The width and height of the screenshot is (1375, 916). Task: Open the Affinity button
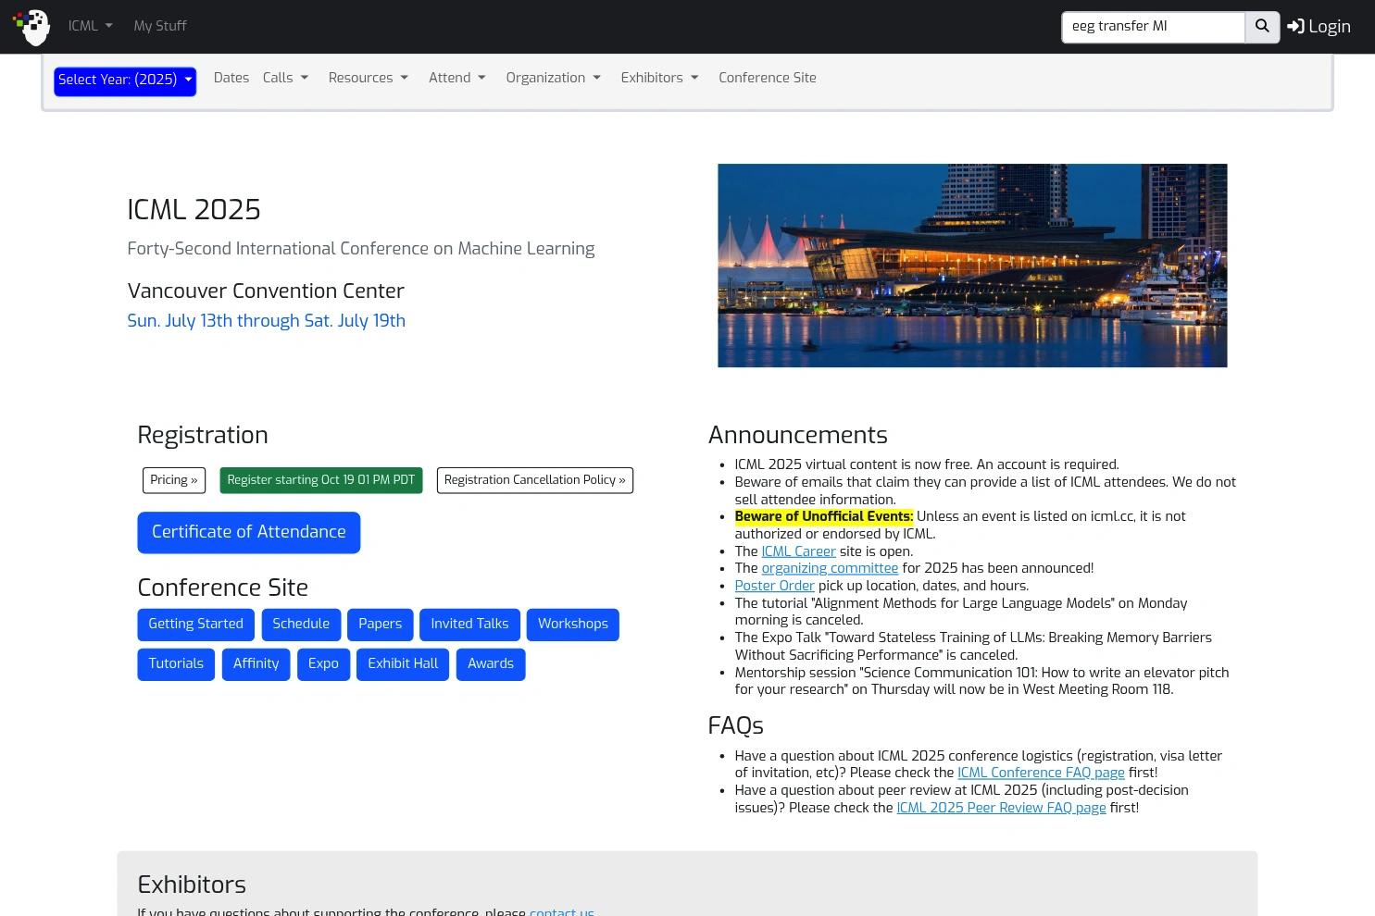[x=256, y=664]
